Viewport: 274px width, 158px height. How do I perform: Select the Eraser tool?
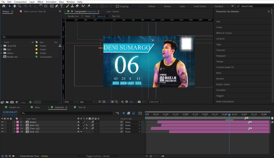[77, 6]
